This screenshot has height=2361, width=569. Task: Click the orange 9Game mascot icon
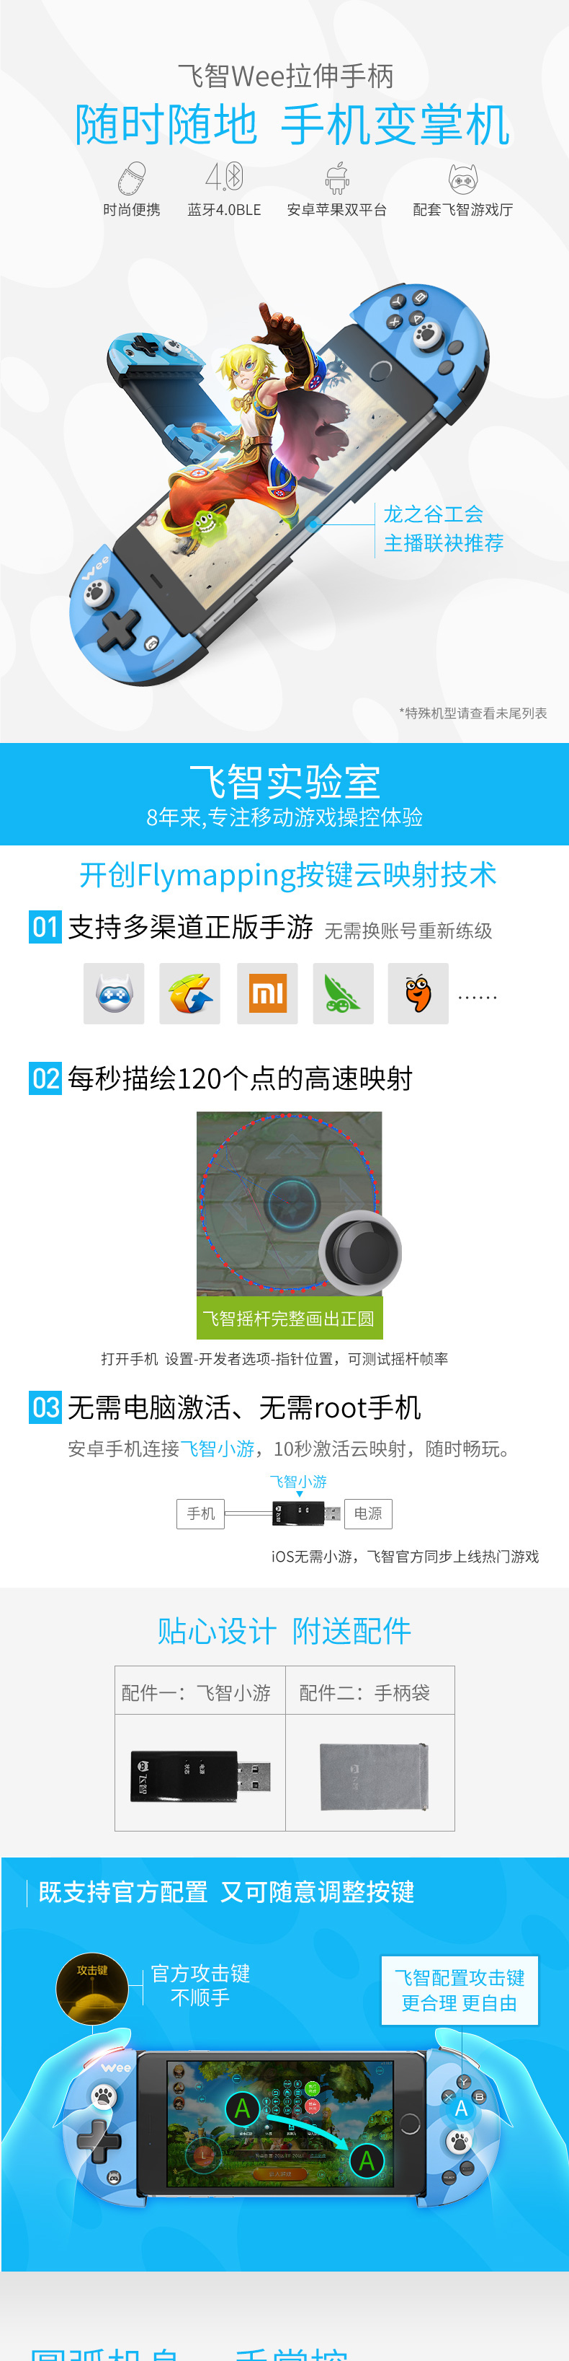(x=418, y=993)
